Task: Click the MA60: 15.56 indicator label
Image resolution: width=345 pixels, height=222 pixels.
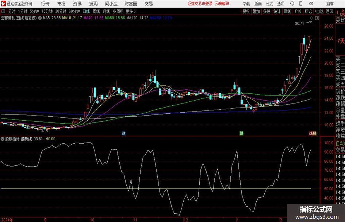Action: point(115,18)
